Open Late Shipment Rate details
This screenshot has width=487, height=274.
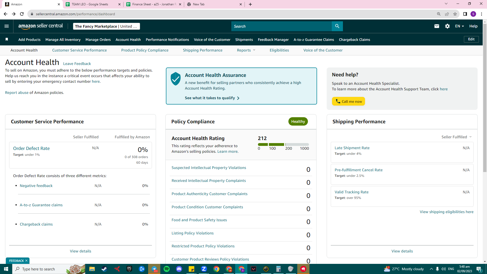click(x=352, y=148)
